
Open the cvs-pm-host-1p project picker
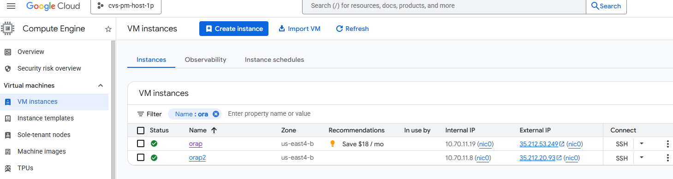click(126, 6)
